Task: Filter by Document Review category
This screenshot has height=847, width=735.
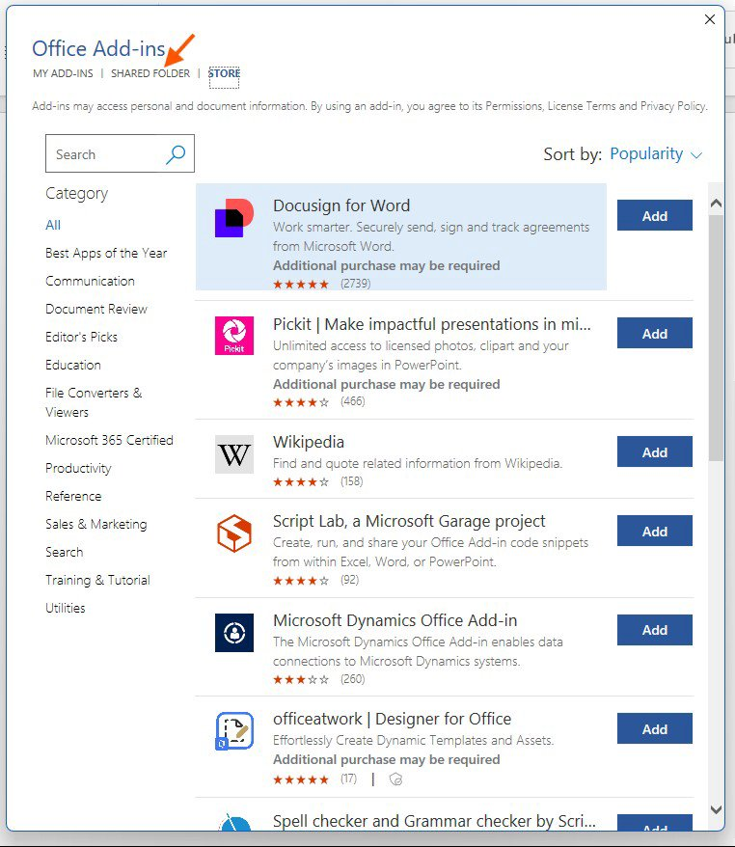Action: click(x=96, y=309)
